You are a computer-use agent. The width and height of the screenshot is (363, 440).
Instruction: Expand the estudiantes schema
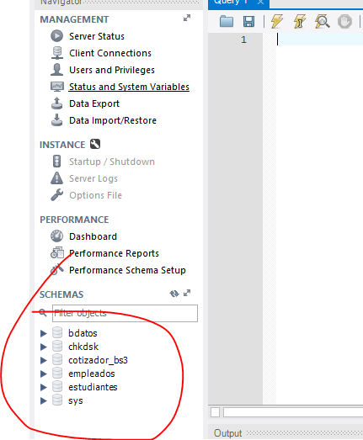point(44,387)
